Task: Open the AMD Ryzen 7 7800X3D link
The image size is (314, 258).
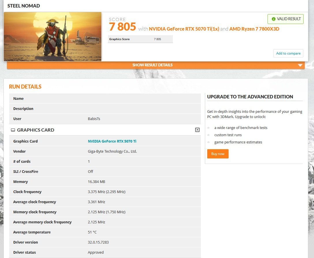Action: tap(254, 29)
